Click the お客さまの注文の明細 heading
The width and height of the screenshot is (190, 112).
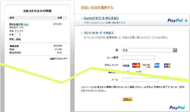pos(37,11)
